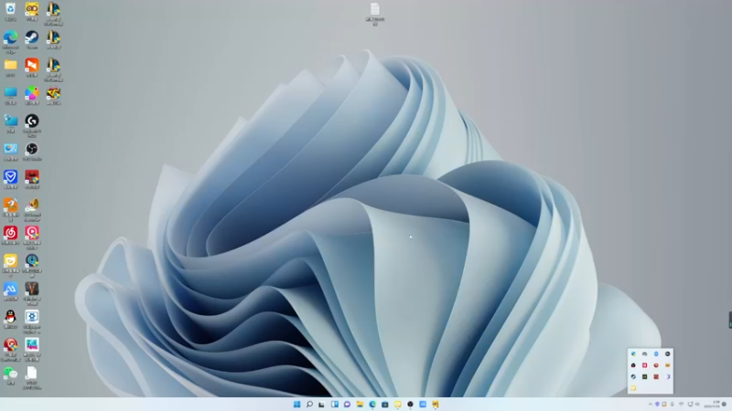Click the purple shield tray icon

tap(657, 404)
